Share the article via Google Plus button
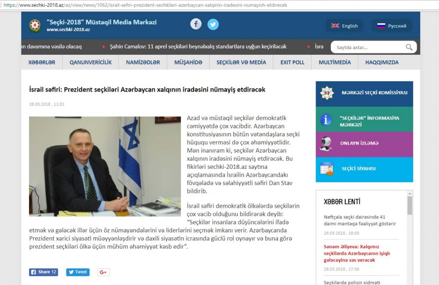 (103, 272)
